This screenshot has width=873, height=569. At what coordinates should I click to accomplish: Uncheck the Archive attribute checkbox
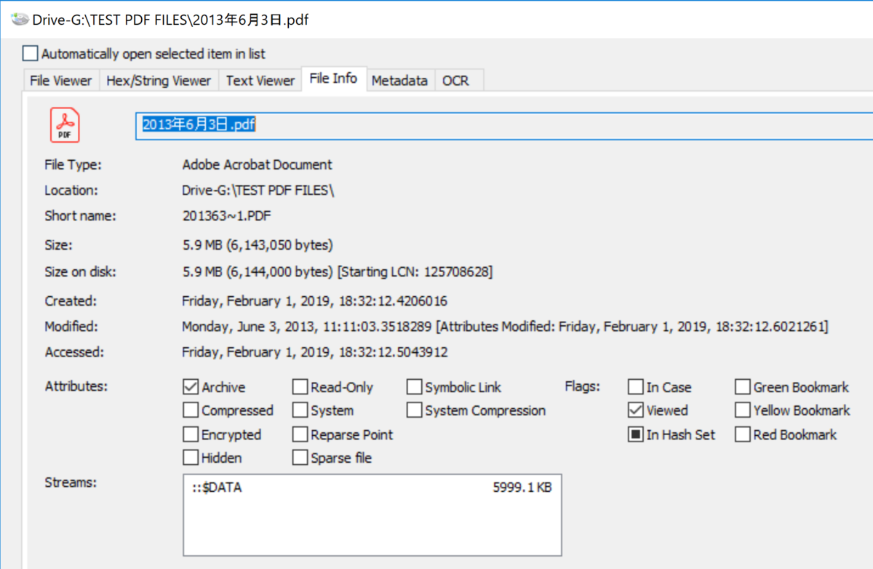click(x=191, y=387)
